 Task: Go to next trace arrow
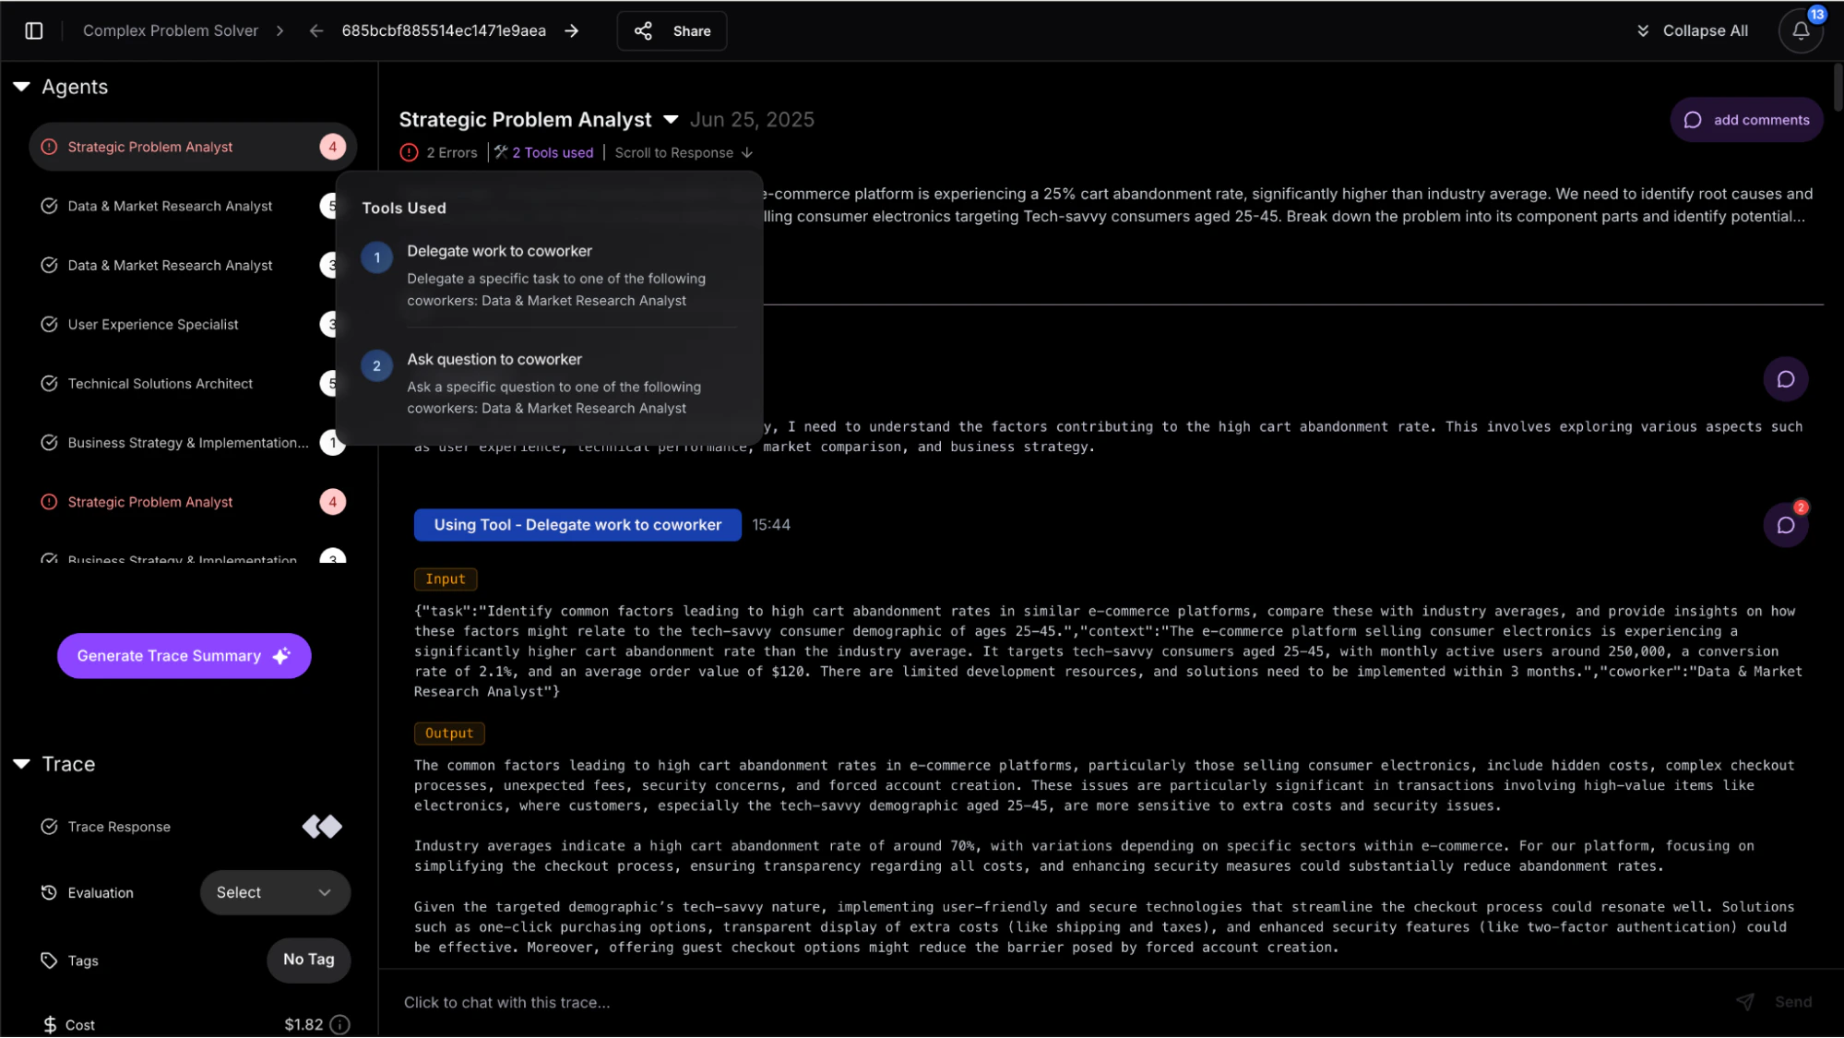(572, 30)
